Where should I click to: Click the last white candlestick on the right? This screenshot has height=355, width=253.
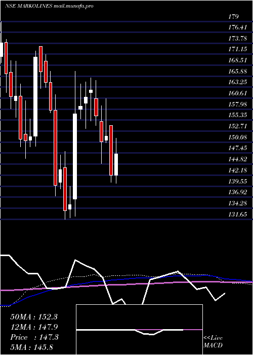click(x=116, y=164)
